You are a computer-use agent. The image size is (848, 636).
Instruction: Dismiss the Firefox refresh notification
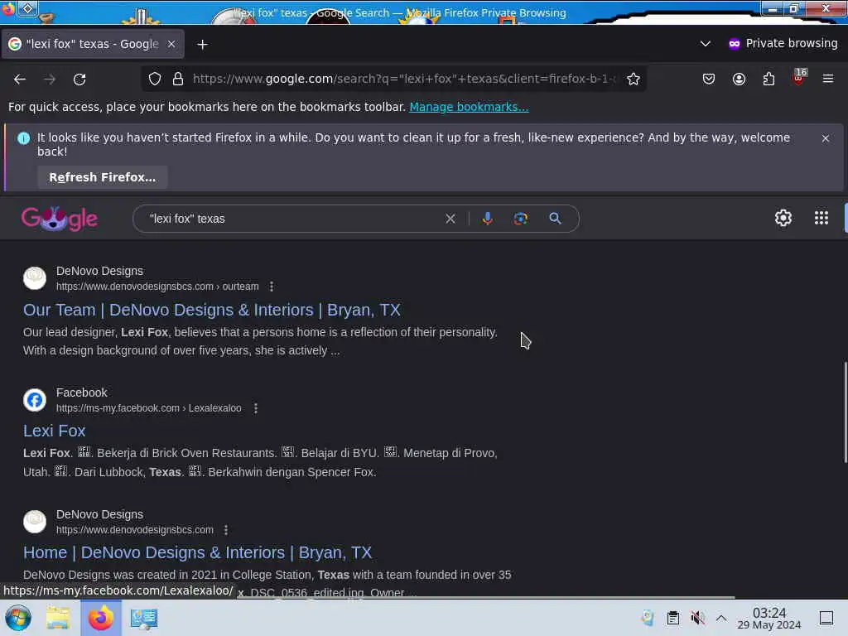[x=826, y=138]
